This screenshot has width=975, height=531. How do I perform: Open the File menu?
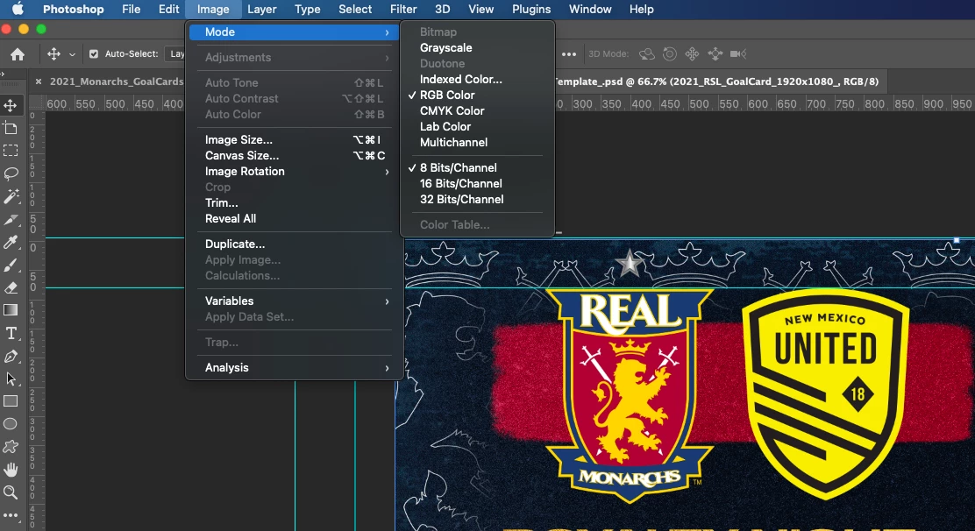click(x=132, y=10)
